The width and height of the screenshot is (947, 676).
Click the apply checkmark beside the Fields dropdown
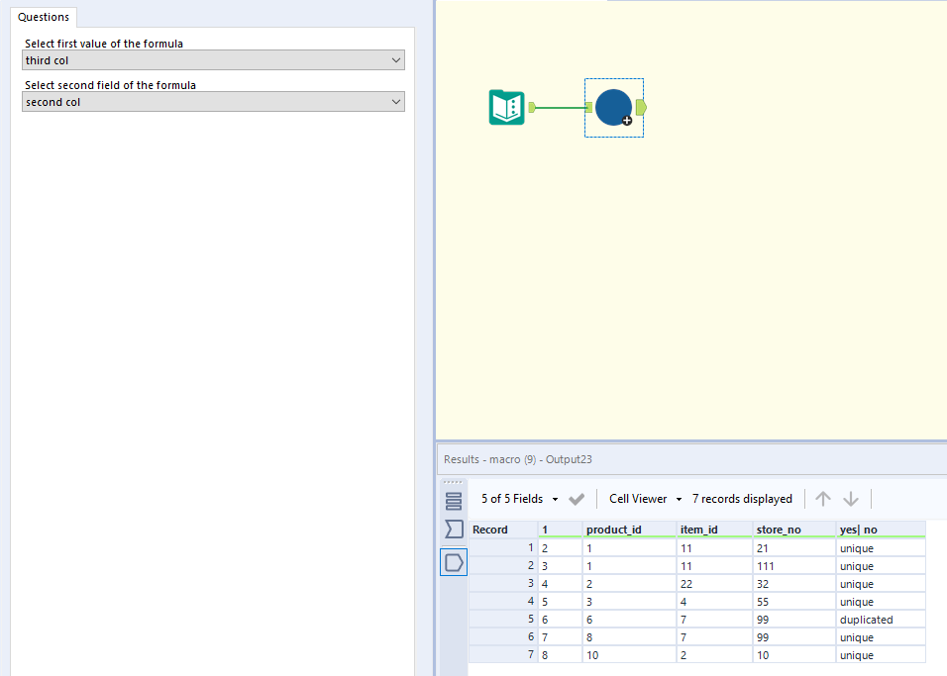(576, 498)
